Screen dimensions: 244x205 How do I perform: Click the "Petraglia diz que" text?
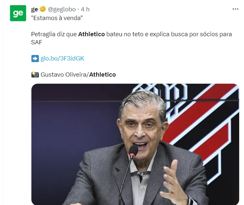click(54, 34)
